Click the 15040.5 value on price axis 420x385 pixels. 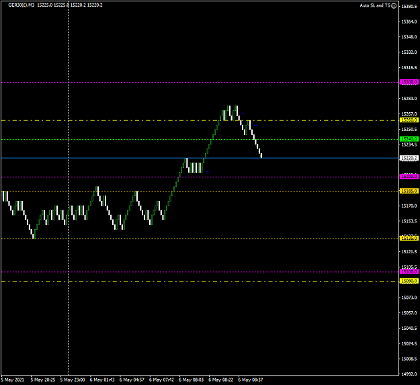[x=409, y=329]
